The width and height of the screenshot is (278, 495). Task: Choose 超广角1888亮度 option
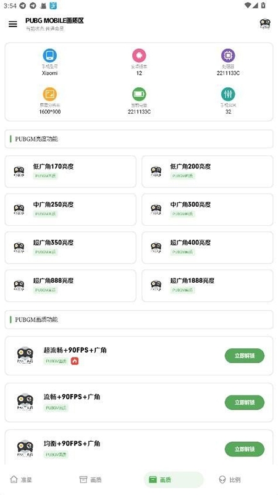tap(208, 286)
